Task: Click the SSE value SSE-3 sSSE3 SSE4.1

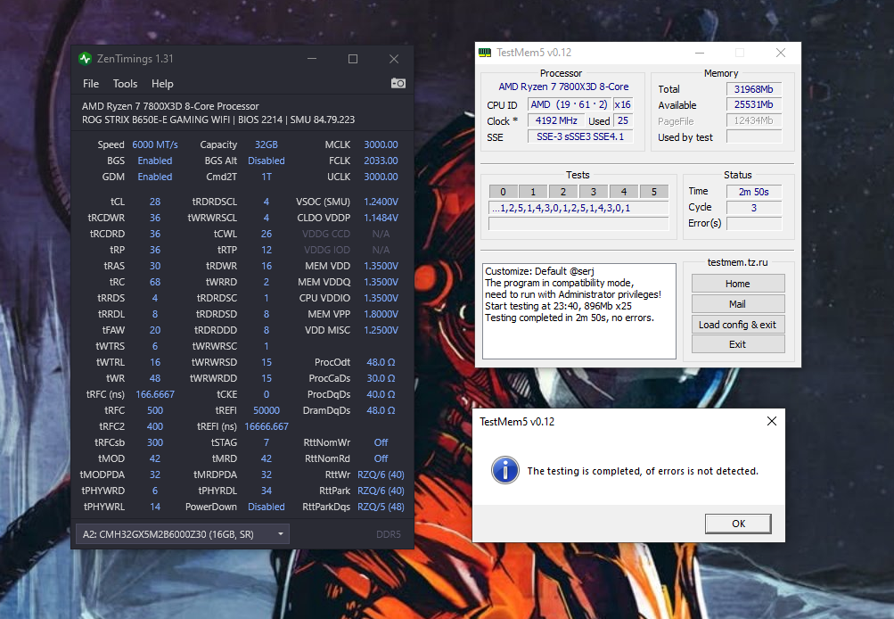Action: pyautogui.click(x=580, y=136)
